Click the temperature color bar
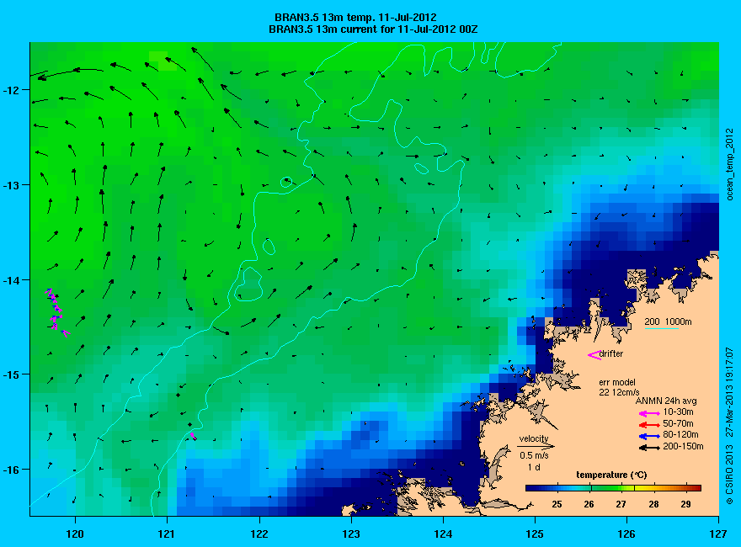Image resolution: width=741 pixels, height=547 pixels. [613, 488]
